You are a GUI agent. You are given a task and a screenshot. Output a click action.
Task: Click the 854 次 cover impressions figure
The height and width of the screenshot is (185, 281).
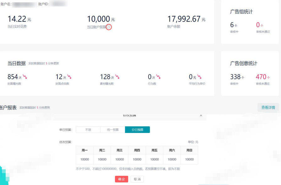coord(14,77)
